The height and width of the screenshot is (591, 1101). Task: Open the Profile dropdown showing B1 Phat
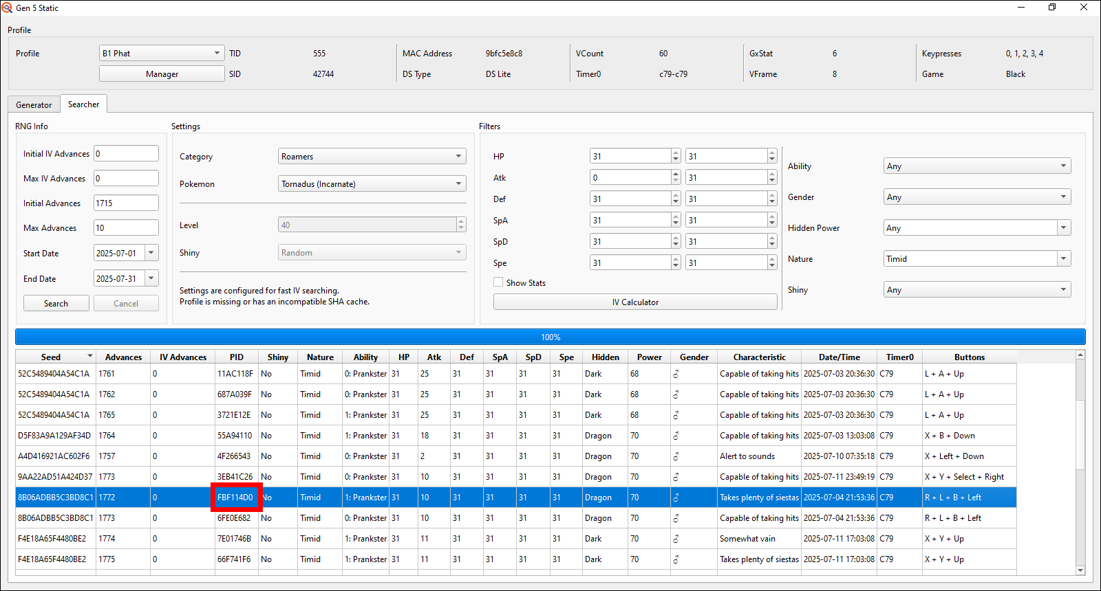coord(162,53)
